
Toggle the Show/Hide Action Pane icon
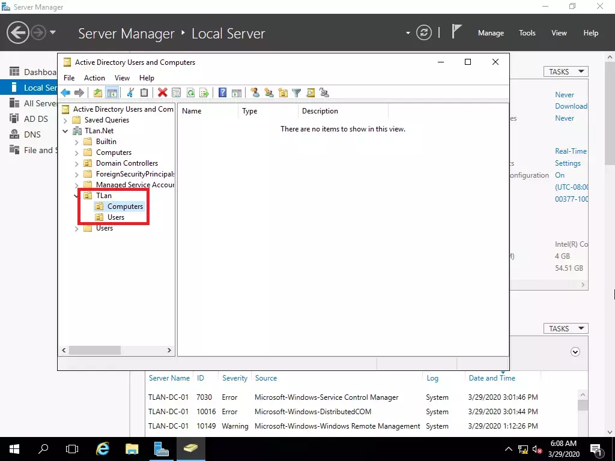tap(237, 93)
